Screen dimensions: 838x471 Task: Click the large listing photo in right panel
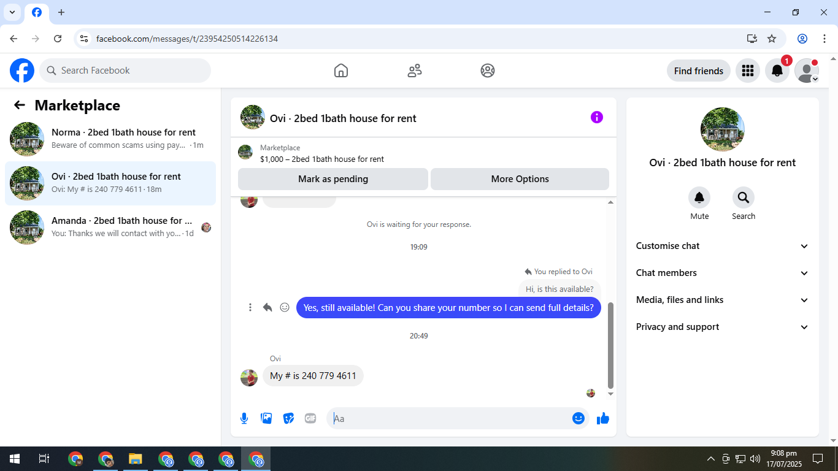point(723,129)
